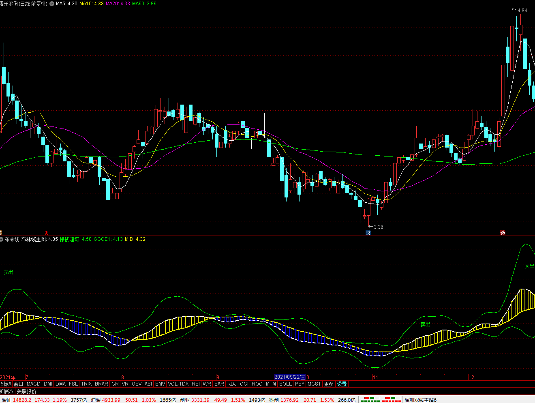Click the stock name 日线 前复权 title

coord(24,4)
